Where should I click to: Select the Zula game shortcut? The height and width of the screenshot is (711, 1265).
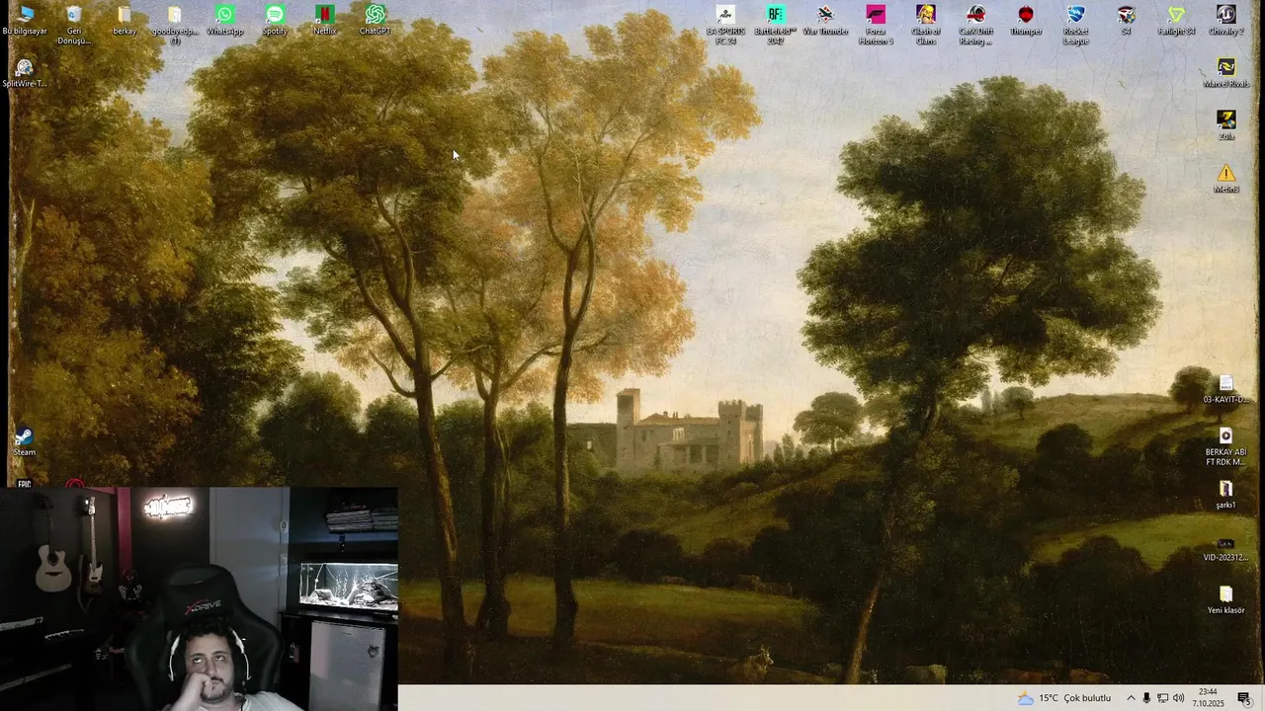click(x=1226, y=125)
